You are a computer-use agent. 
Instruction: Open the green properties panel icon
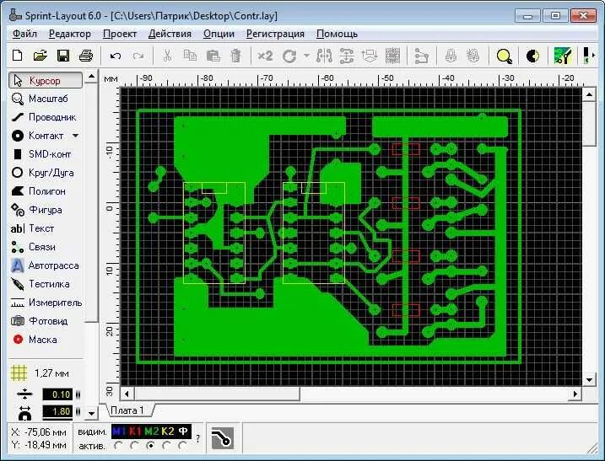click(x=562, y=56)
